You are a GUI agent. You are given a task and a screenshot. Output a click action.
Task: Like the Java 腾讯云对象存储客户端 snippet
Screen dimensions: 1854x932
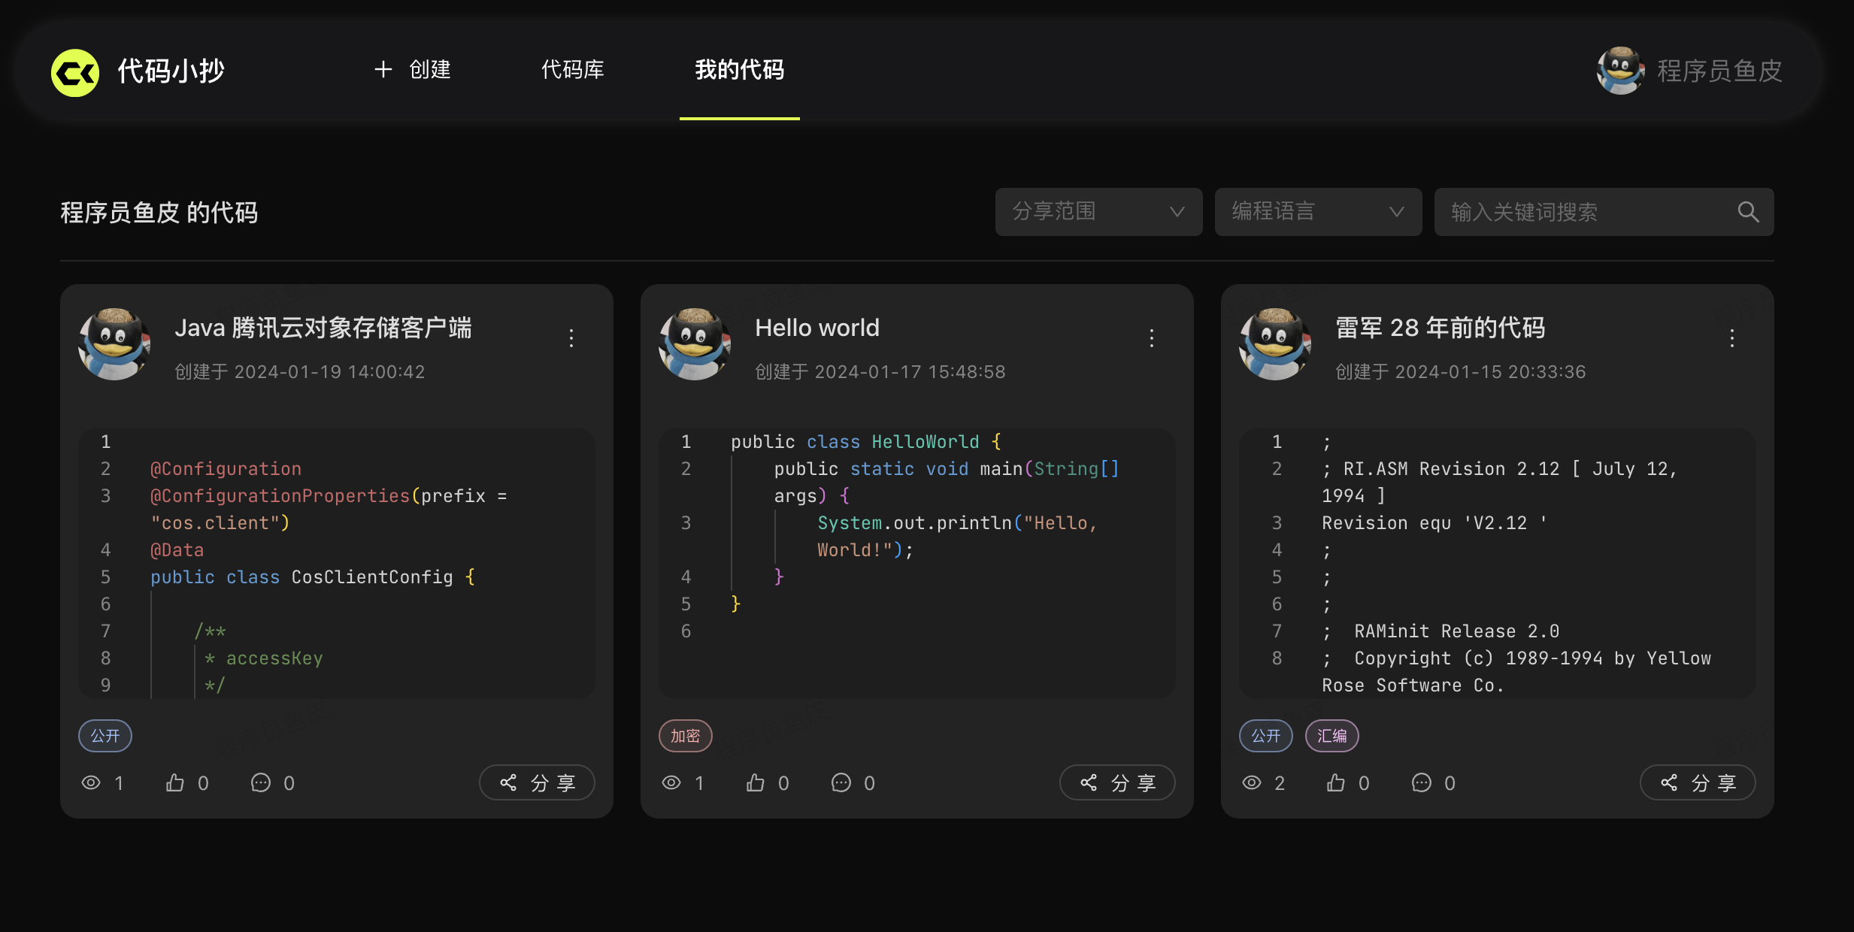175,783
